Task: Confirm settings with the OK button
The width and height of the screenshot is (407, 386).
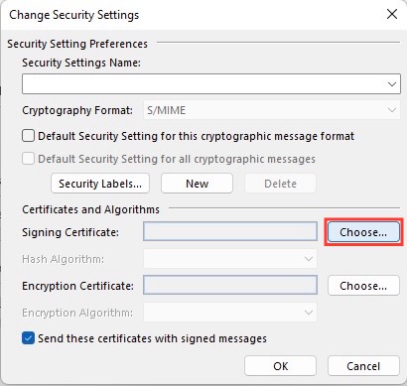Action: click(x=280, y=366)
